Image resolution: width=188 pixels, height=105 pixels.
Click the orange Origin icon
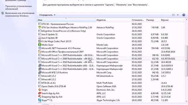(40, 90)
